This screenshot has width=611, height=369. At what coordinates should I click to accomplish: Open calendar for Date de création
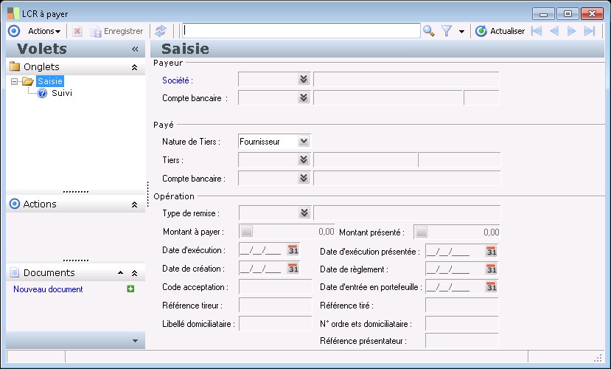[x=293, y=268]
